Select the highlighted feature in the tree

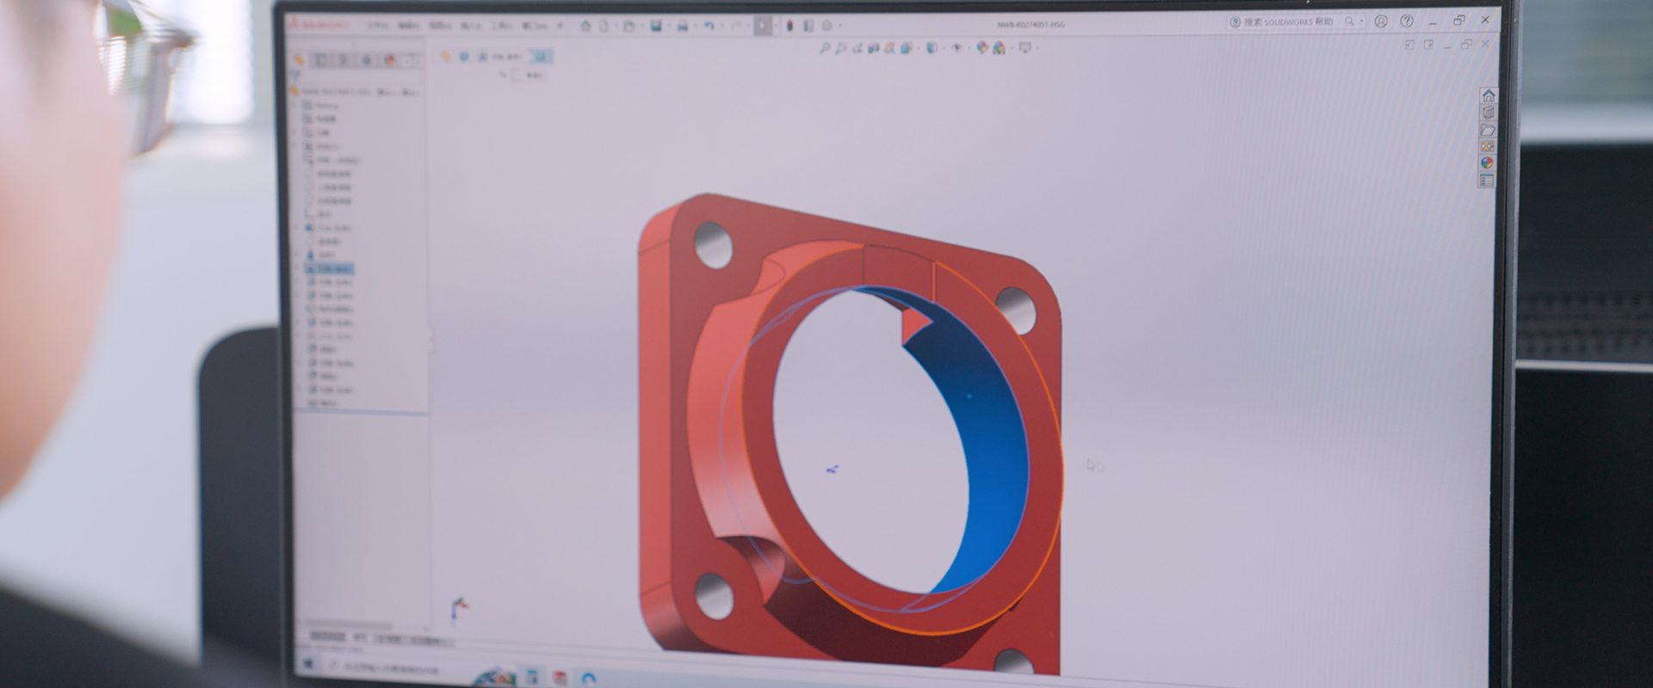(x=330, y=269)
